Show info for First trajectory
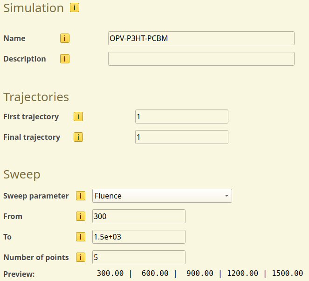 (x=78, y=117)
